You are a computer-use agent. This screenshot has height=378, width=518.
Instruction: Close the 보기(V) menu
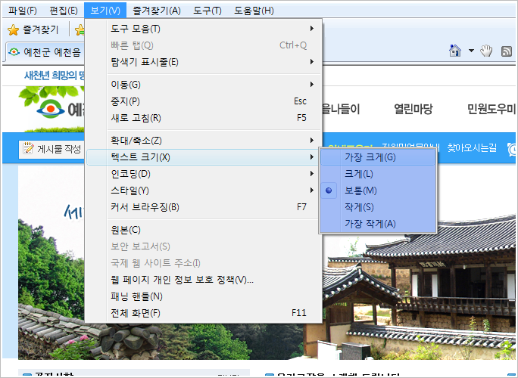click(105, 11)
